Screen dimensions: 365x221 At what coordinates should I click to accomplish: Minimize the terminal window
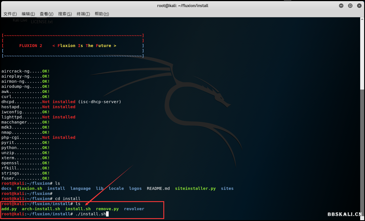(341, 6)
